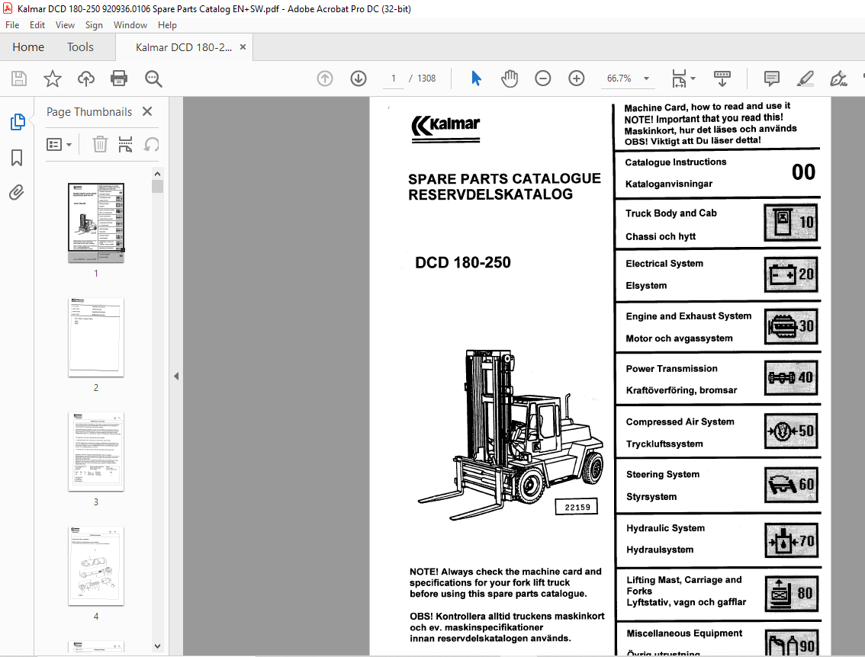Bookmark the file with the star icon
The image size is (865, 657).
click(53, 79)
